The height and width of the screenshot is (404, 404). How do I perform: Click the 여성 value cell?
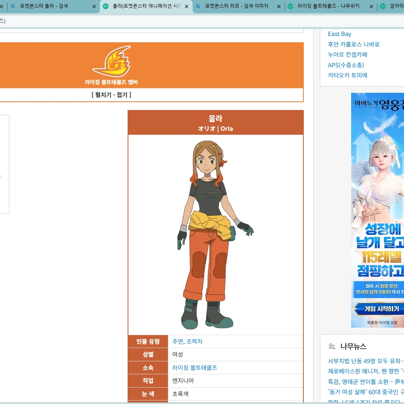(x=236, y=355)
